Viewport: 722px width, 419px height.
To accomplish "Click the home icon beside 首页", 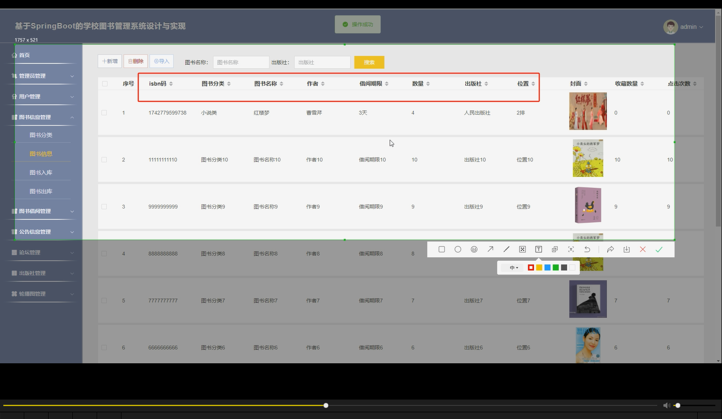I will [14, 55].
